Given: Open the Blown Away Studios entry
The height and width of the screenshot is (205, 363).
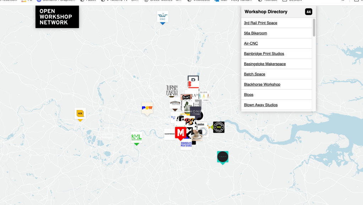Looking at the screenshot, I should (x=261, y=105).
